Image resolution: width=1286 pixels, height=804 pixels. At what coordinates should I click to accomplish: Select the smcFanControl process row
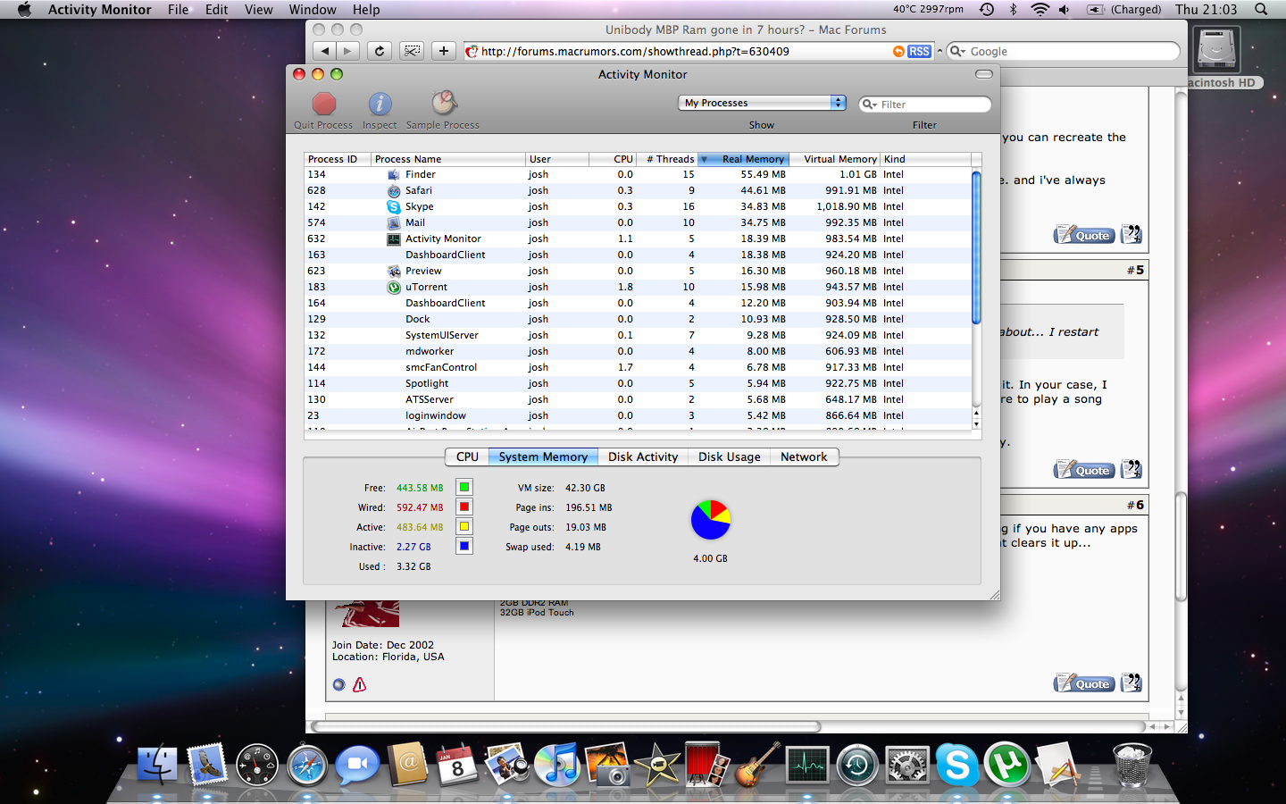pyautogui.click(x=638, y=367)
